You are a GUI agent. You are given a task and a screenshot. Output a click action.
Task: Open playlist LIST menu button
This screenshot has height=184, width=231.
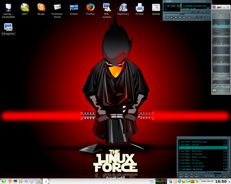[x=225, y=174]
